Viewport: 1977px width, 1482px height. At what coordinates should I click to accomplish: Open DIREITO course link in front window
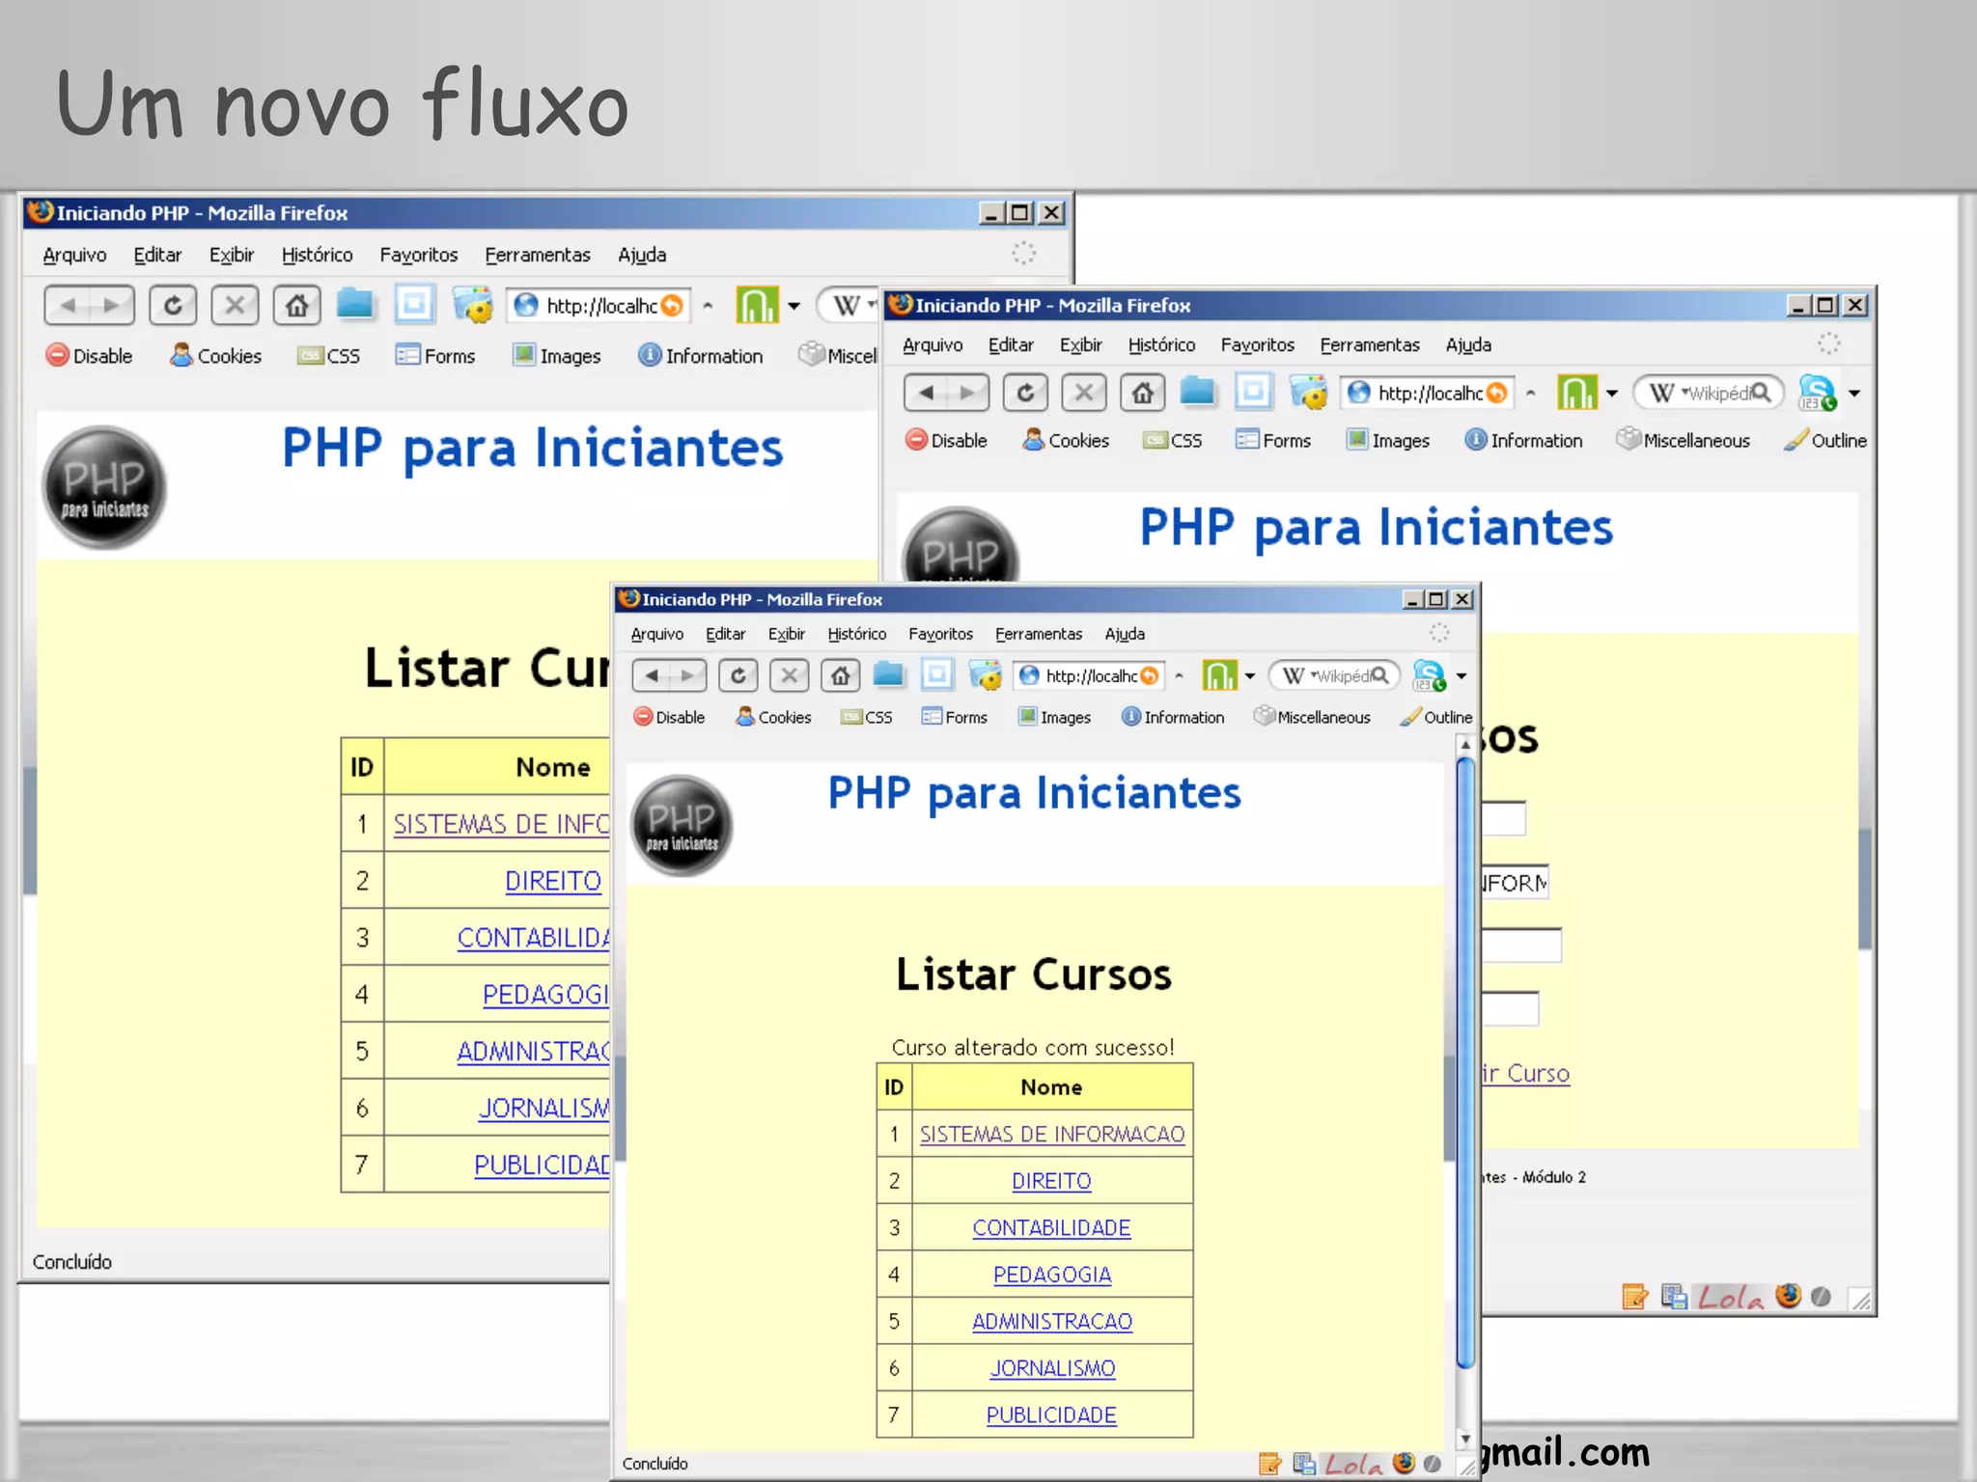[x=1051, y=1181]
